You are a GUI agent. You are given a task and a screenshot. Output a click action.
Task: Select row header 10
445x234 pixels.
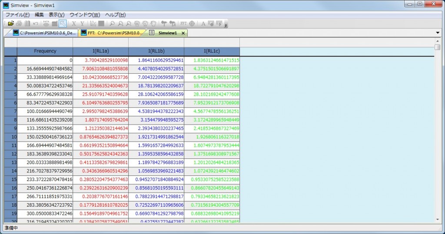click(x=10, y=137)
